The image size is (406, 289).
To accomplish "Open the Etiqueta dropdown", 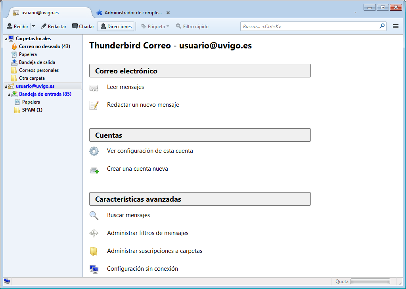I will click(x=155, y=26).
